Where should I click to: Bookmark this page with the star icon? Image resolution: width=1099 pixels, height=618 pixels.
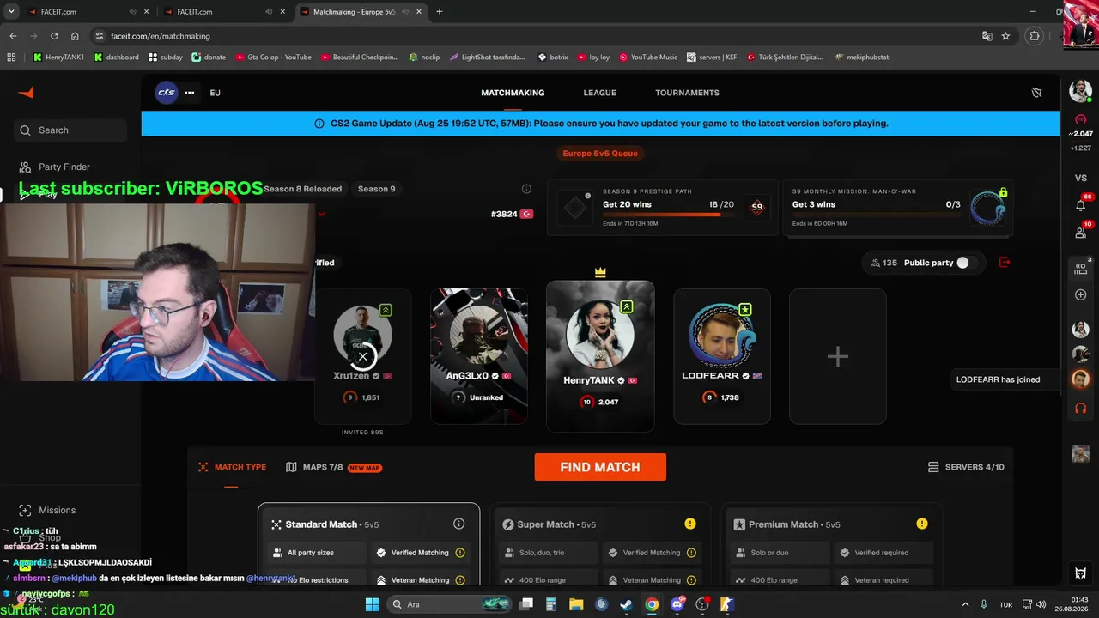tap(1005, 36)
